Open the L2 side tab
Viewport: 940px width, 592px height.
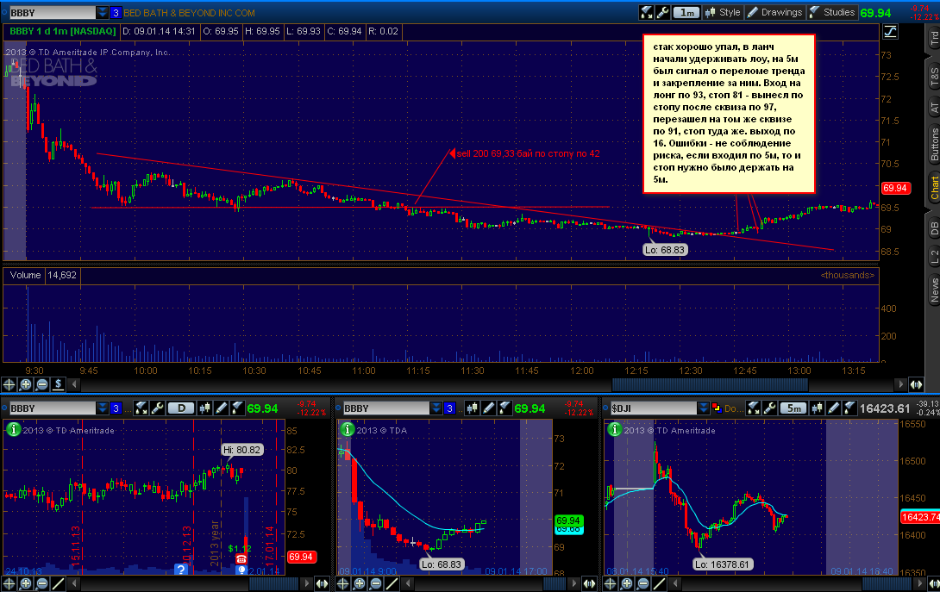[x=933, y=257]
